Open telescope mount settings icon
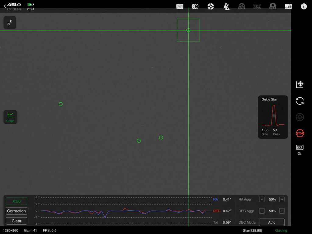This screenshot has height=234, width=312. coord(226,6)
